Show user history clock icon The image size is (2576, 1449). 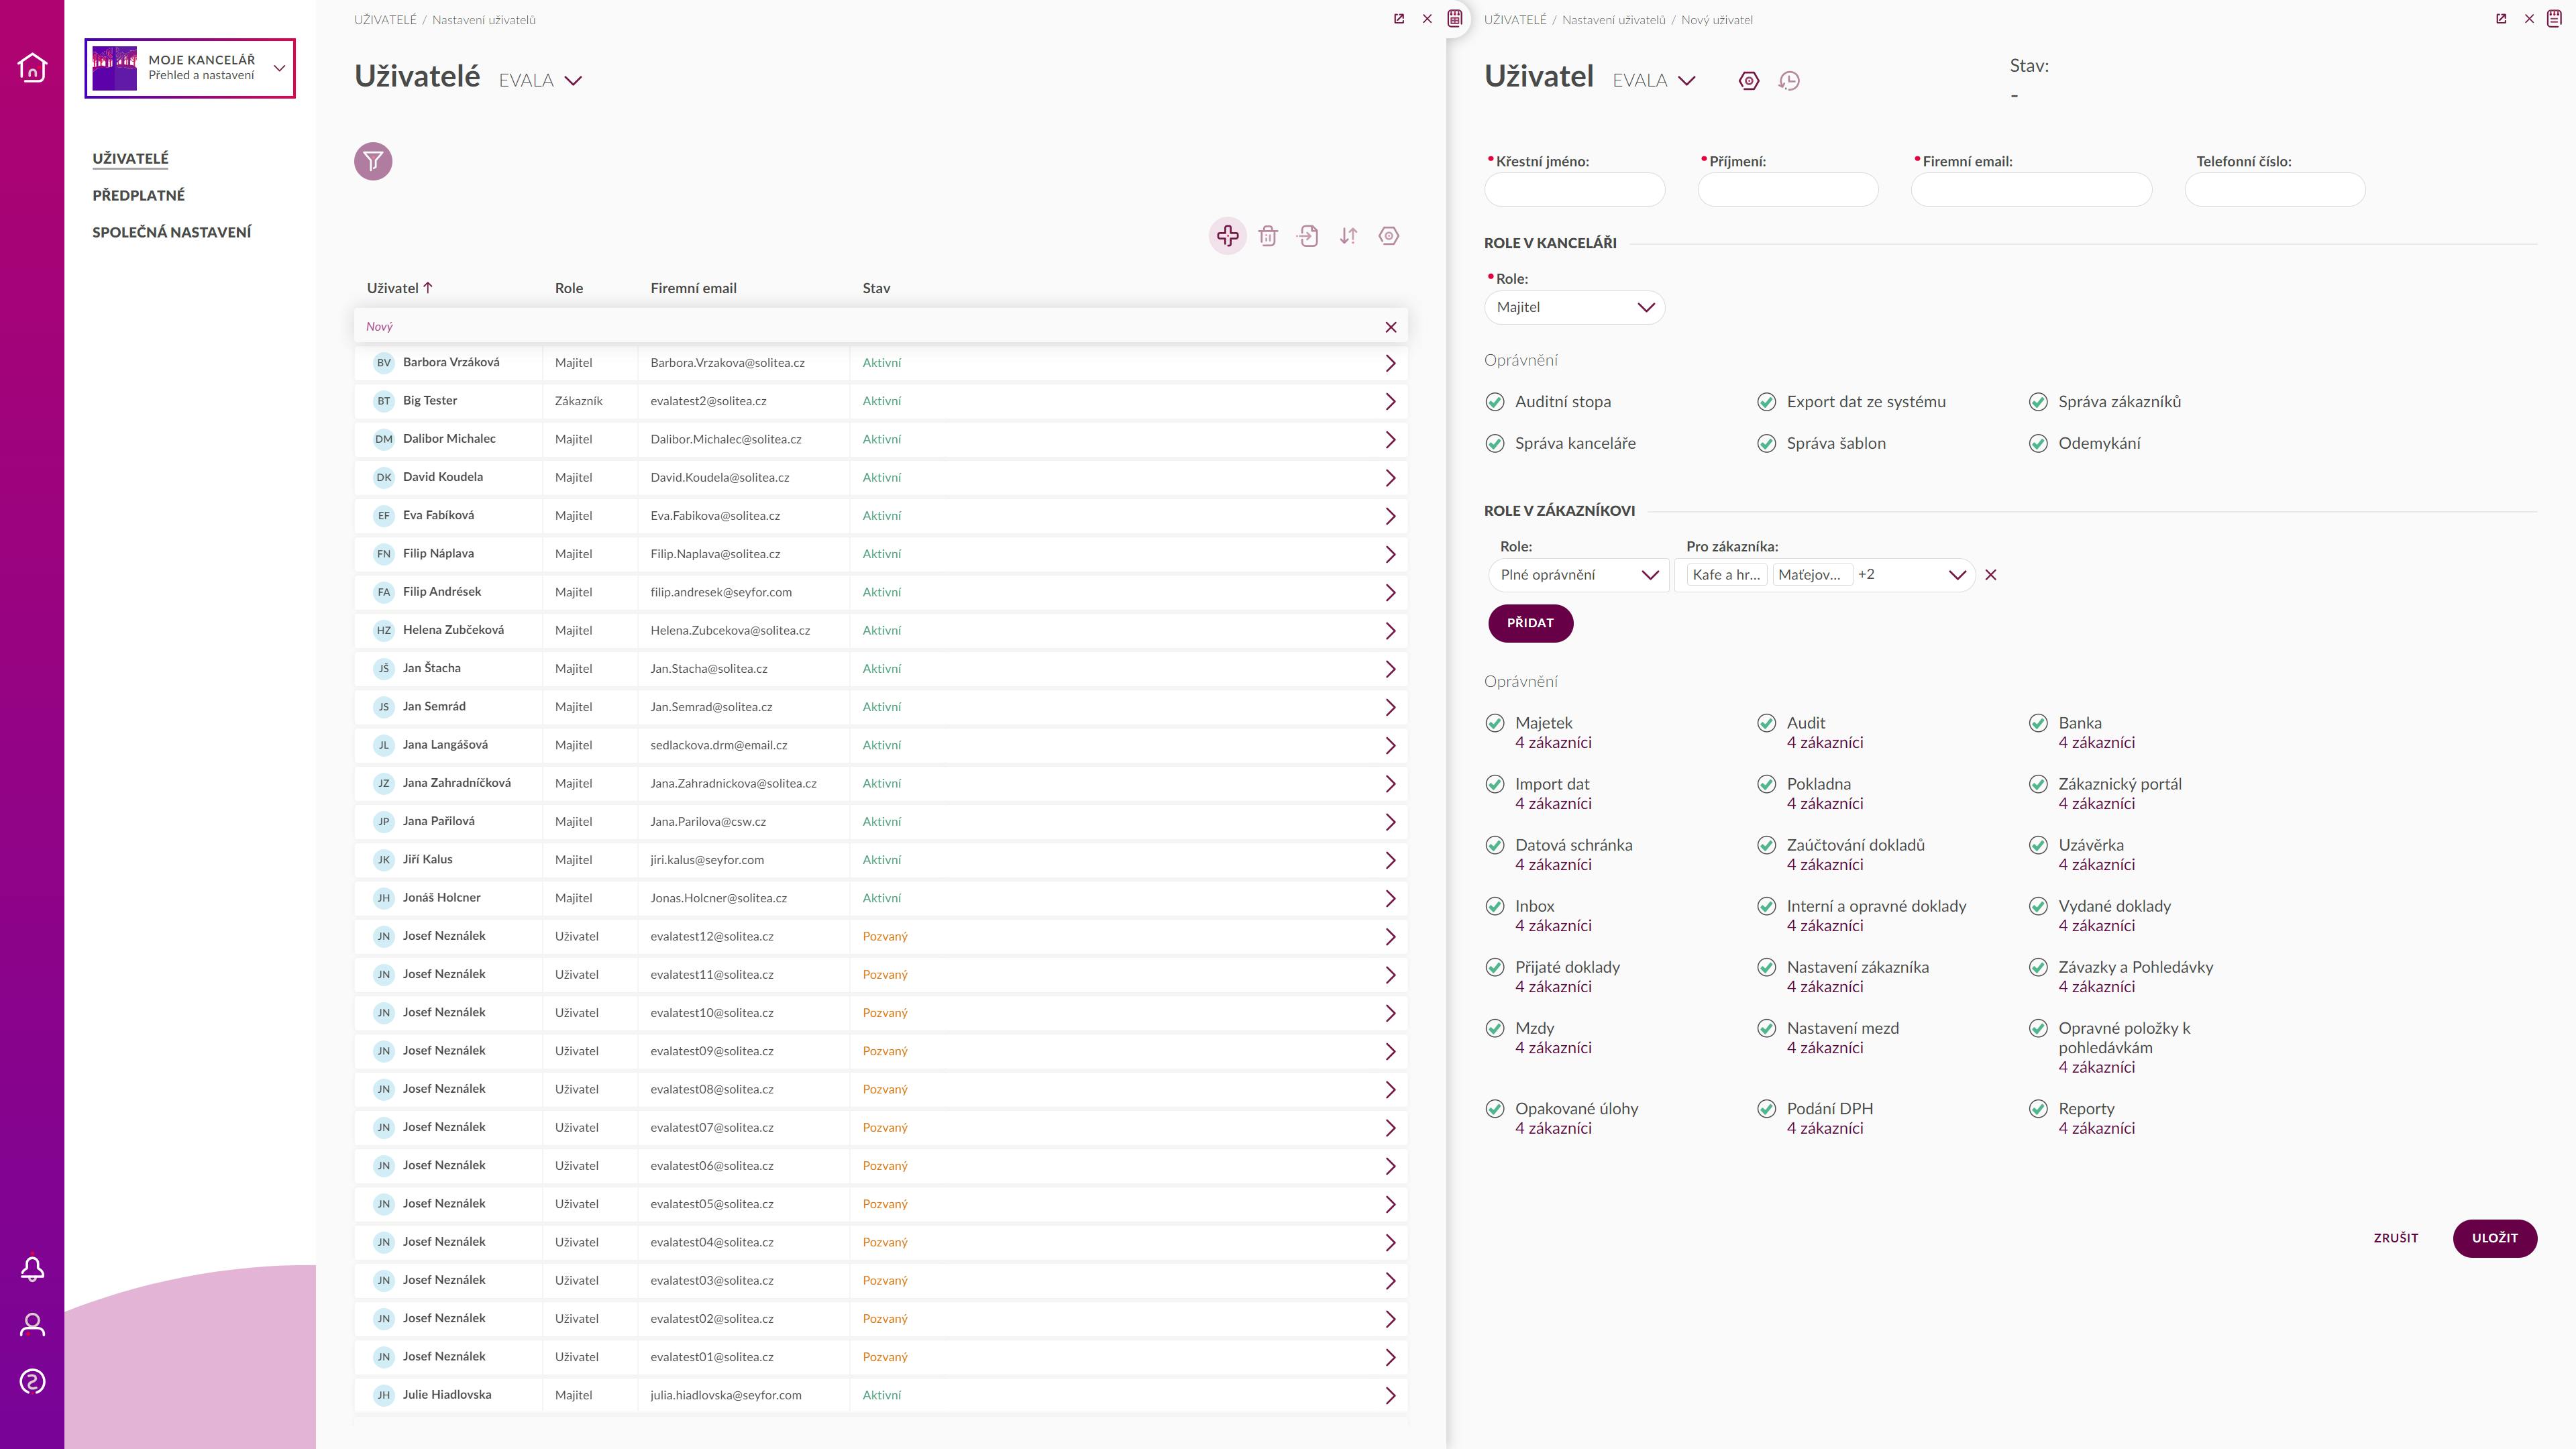[1789, 81]
